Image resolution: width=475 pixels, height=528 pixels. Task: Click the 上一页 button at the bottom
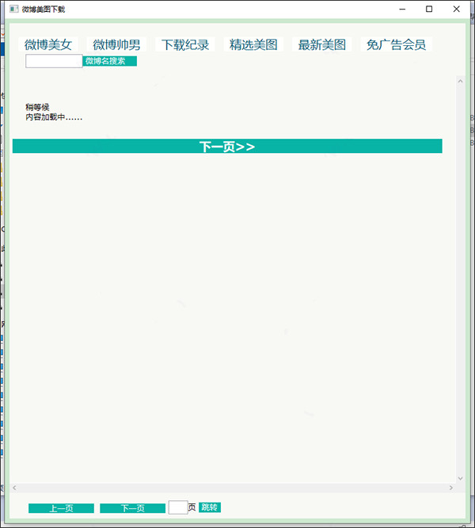pos(61,508)
